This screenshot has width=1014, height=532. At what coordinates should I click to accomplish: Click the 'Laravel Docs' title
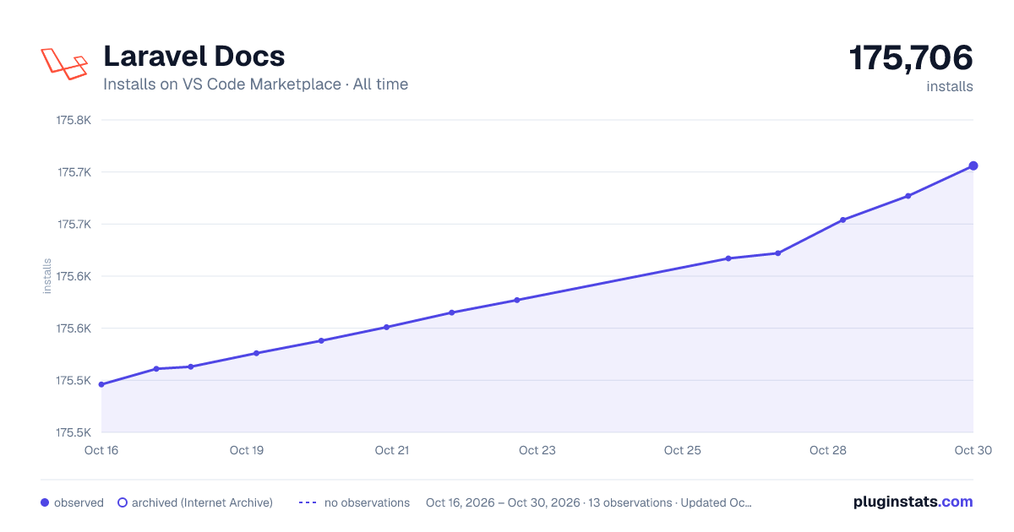[x=194, y=56]
